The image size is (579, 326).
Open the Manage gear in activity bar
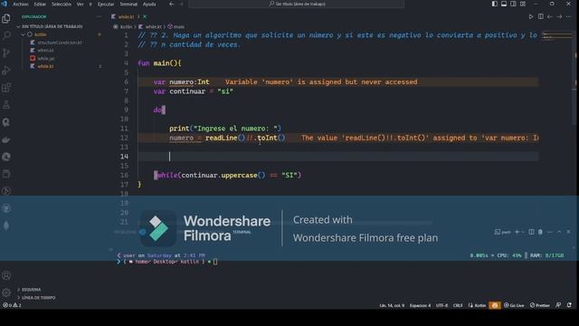click(6, 292)
